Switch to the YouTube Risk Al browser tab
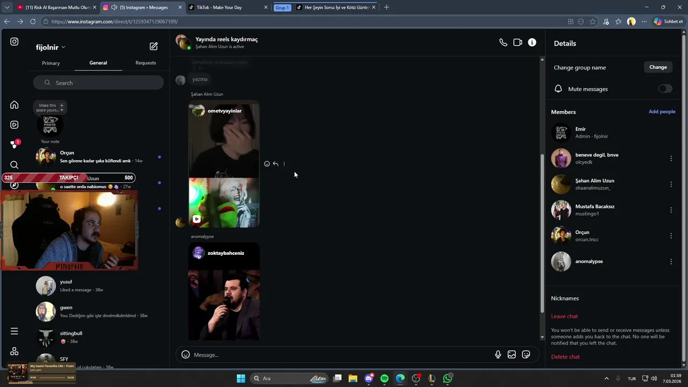Viewport: 688px width, 387px height. 56,8
